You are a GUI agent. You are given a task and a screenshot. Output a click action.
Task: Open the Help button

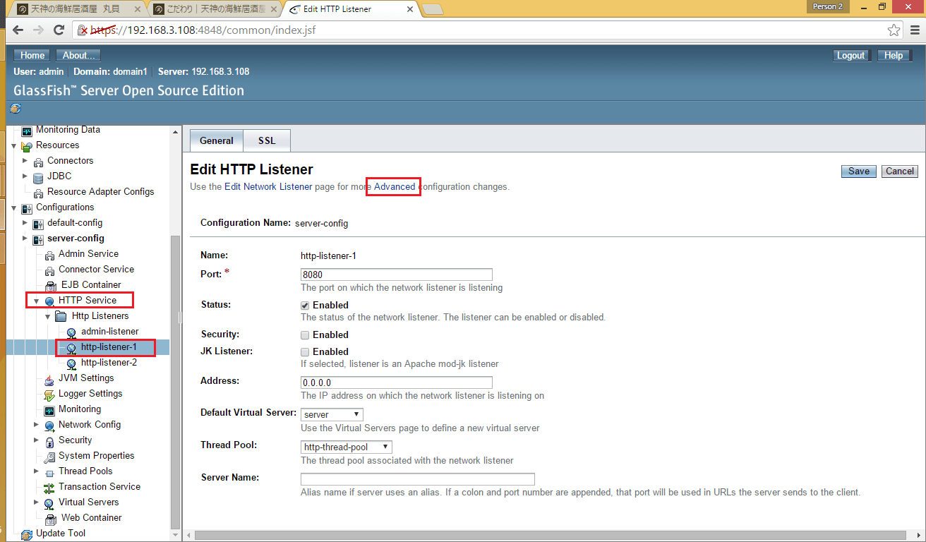click(x=894, y=55)
